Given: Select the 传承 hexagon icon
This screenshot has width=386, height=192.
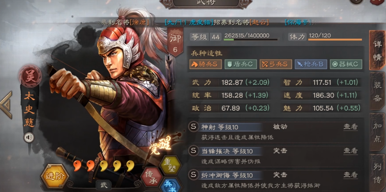Looking at the screenshot, I should click(x=152, y=177).
